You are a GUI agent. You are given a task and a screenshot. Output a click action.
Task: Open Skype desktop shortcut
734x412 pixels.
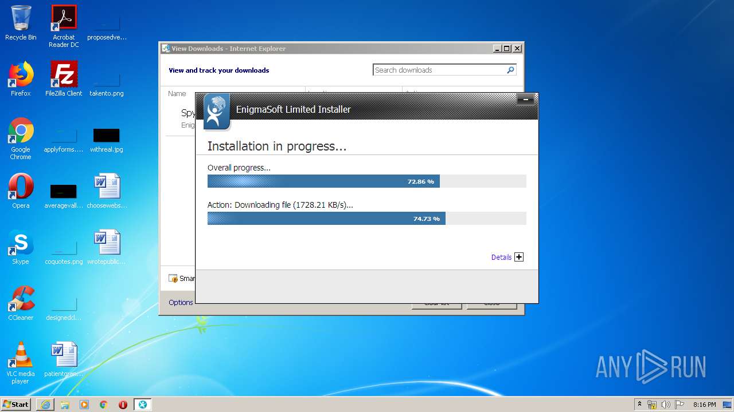pyautogui.click(x=21, y=247)
